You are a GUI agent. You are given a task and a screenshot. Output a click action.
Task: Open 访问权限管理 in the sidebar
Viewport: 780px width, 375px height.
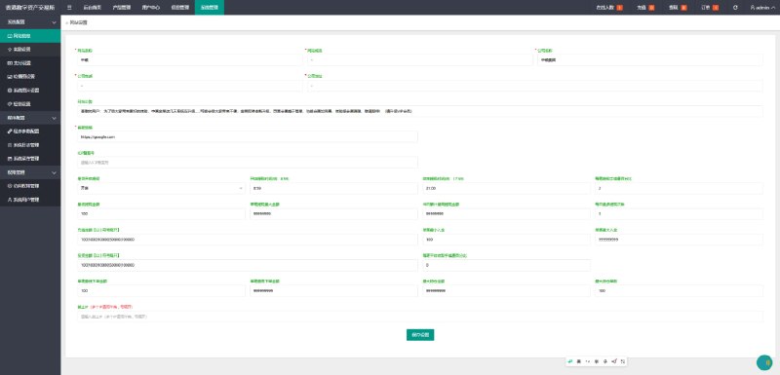30,186
